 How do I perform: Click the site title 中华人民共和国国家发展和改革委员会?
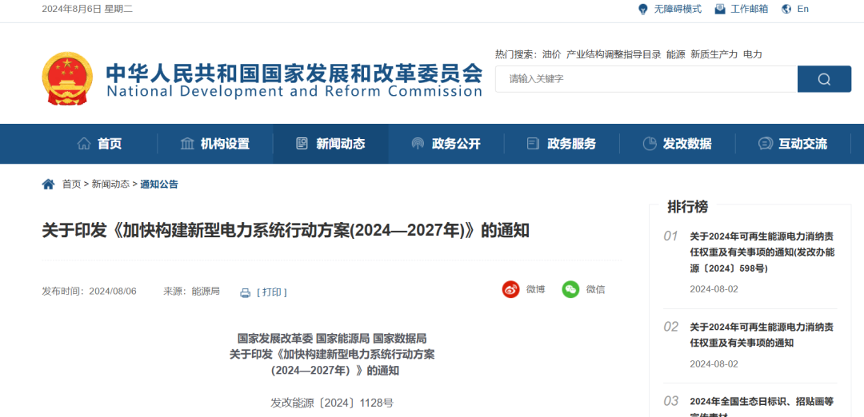[294, 73]
